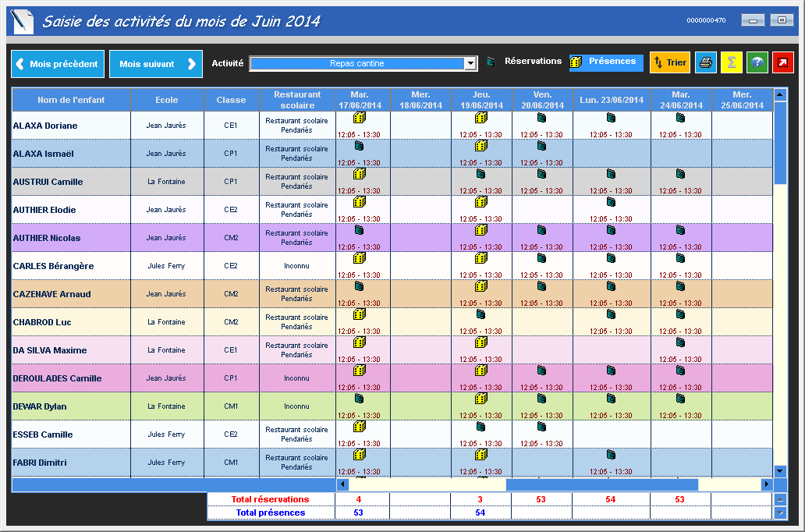Click the yellow dice icon for ALAXA Doriane on 17/06
Screen dimensions: 805x532
click(360, 118)
